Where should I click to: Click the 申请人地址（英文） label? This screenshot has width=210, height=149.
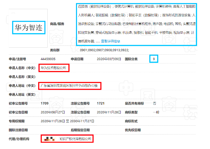coord(22,95)
